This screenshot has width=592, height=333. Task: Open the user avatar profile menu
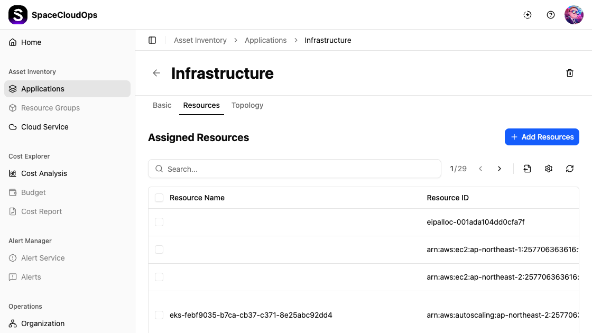tap(573, 15)
